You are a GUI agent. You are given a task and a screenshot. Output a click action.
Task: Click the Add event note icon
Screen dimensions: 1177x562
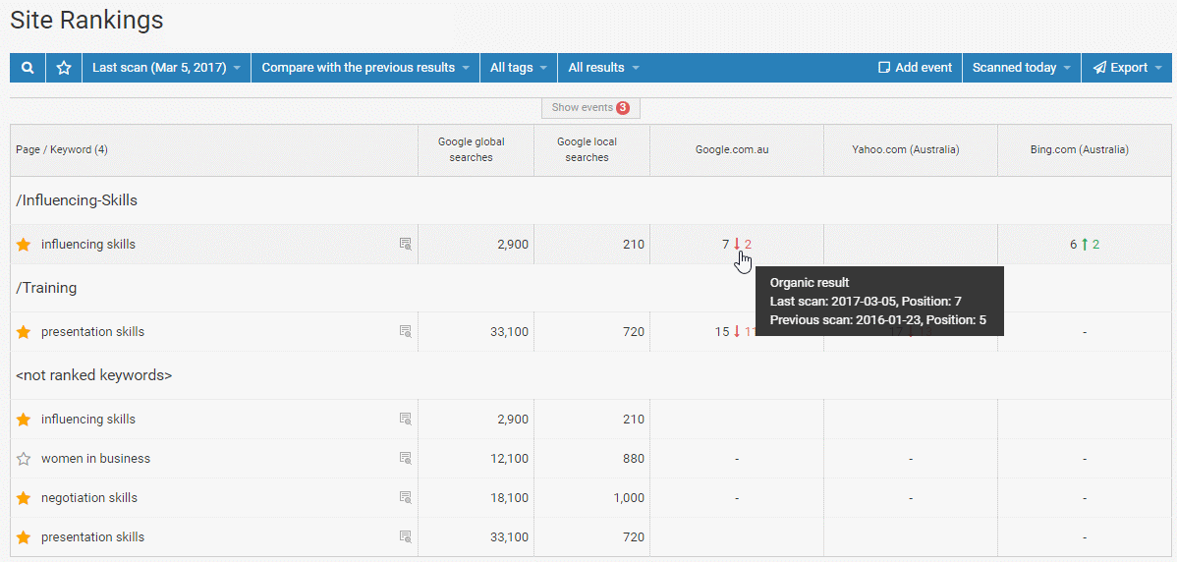click(883, 68)
